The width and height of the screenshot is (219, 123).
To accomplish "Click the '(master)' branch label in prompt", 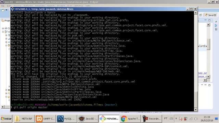I will pyautogui.click(x=111, y=105).
